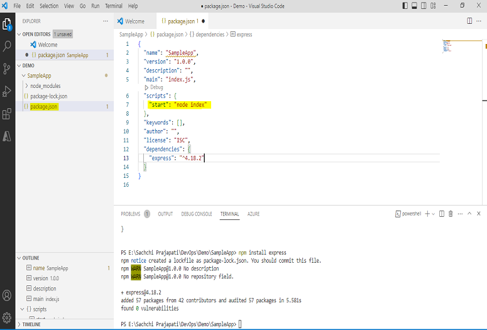
Task: Open editor more actions ellipsis
Action: pos(479,21)
